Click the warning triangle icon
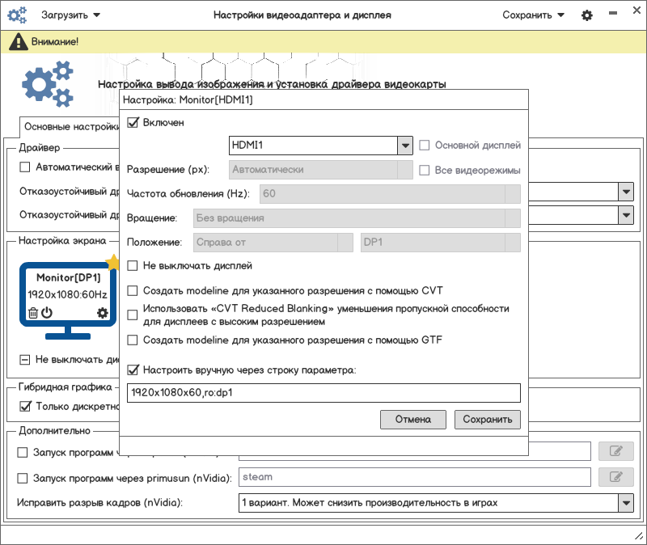This screenshot has width=647, height=545. (18, 42)
